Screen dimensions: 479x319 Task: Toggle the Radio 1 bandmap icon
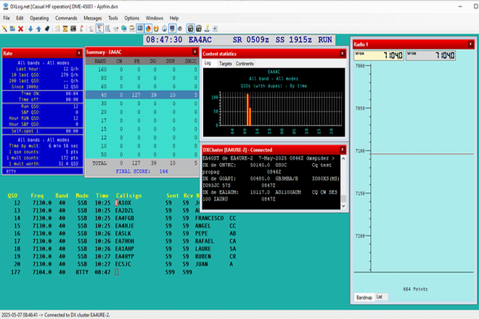coord(190,29)
